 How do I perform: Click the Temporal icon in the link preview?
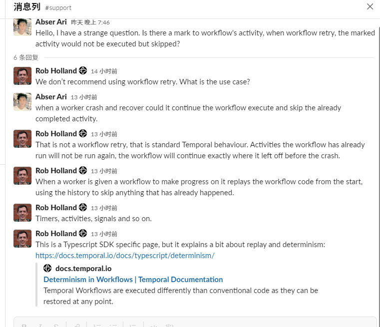47,268
